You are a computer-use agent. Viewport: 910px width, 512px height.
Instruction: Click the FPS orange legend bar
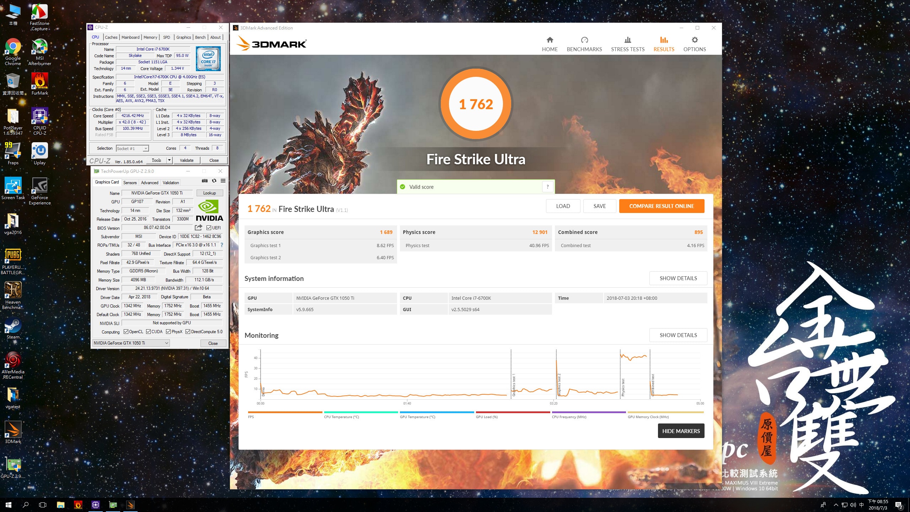285,412
